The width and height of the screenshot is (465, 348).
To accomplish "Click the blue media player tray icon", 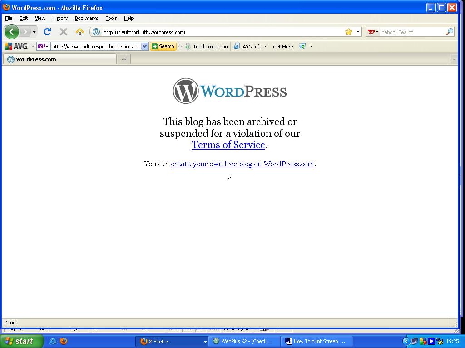I will click(x=431, y=342).
